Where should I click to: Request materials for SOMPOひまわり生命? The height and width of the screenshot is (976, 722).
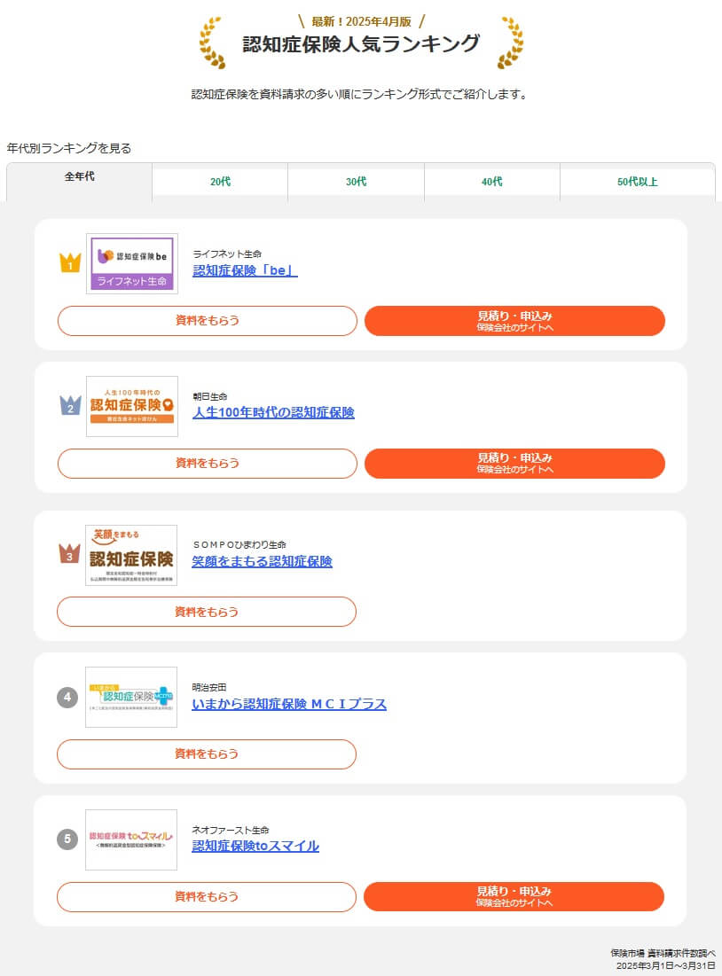[207, 612]
